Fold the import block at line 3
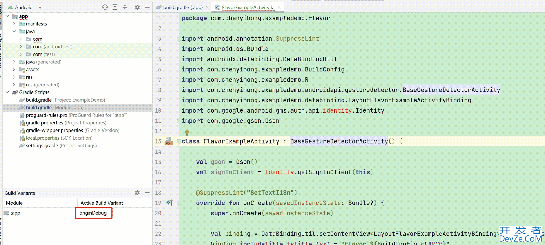This screenshot has width=545, height=245. point(178,38)
